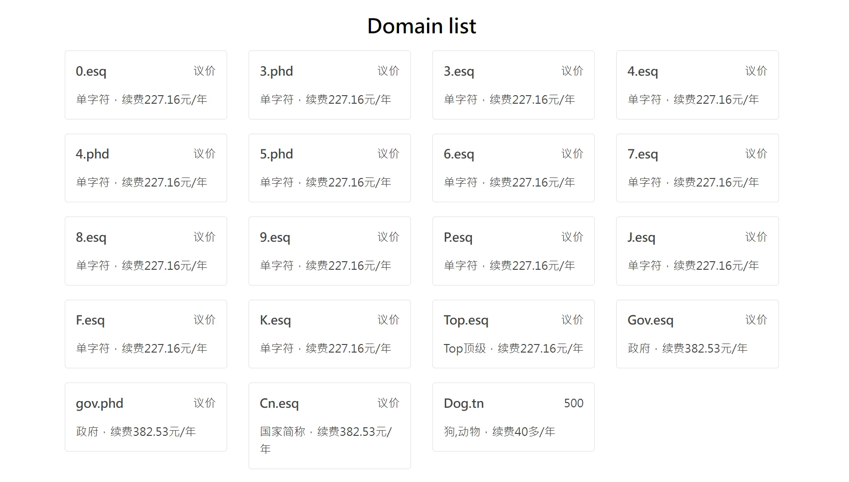Open the 6.esq domain listing
The image size is (849, 482).
coord(513,168)
